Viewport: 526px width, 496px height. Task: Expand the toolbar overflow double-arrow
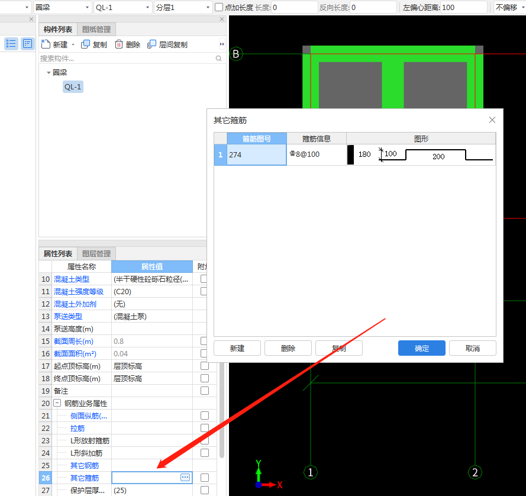click(x=222, y=44)
